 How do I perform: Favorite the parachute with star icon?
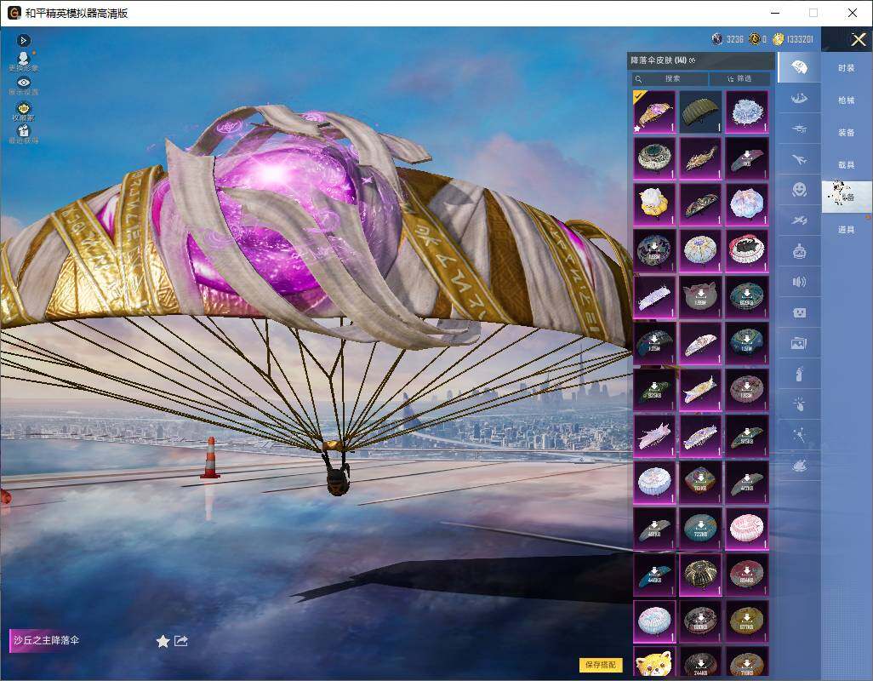coord(163,642)
